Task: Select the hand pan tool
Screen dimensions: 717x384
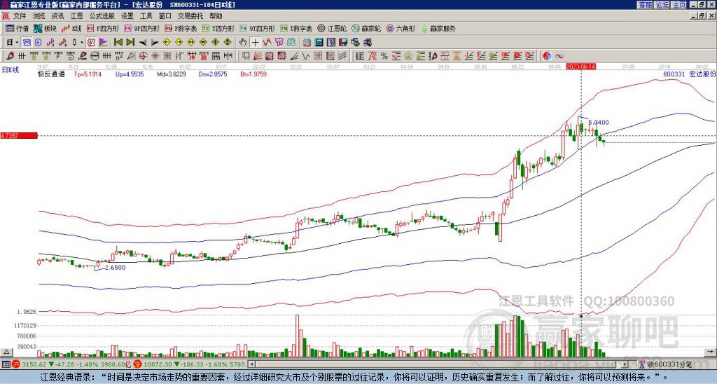Action: 243,42
